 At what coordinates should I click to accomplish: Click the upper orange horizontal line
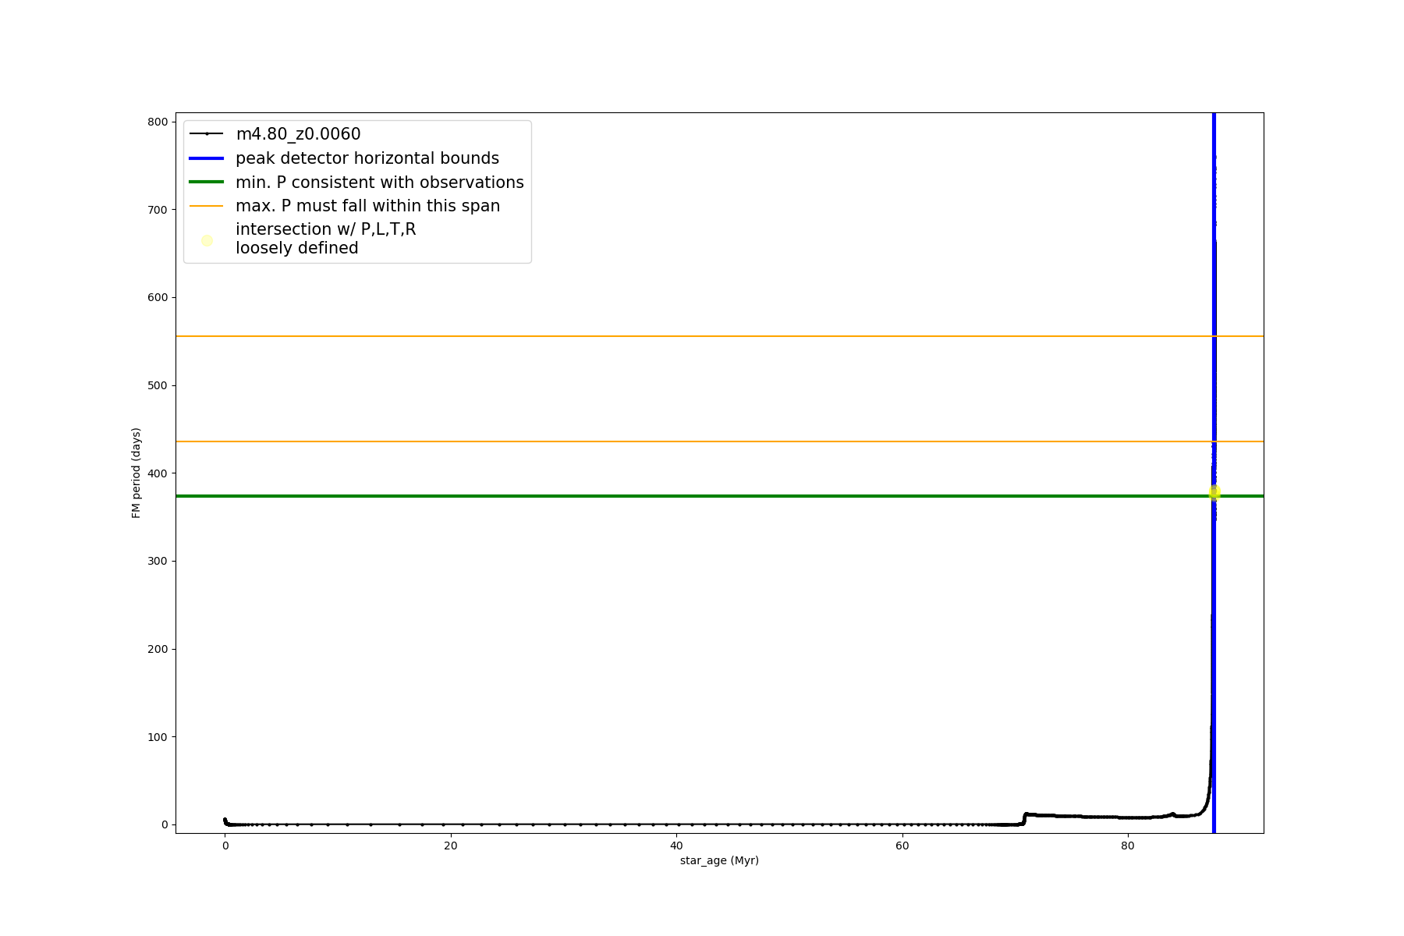(x=624, y=336)
